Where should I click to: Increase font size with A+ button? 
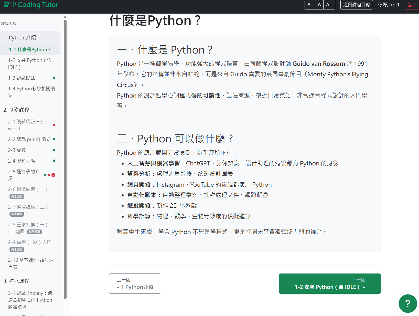tap(329, 5)
